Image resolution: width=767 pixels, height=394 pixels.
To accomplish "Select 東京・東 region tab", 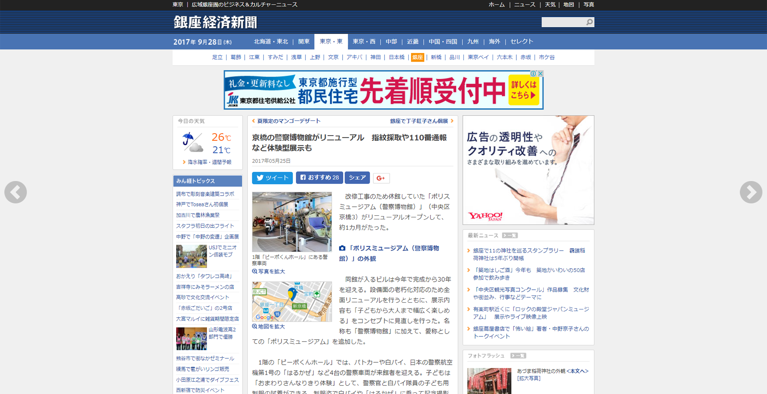I will point(331,41).
